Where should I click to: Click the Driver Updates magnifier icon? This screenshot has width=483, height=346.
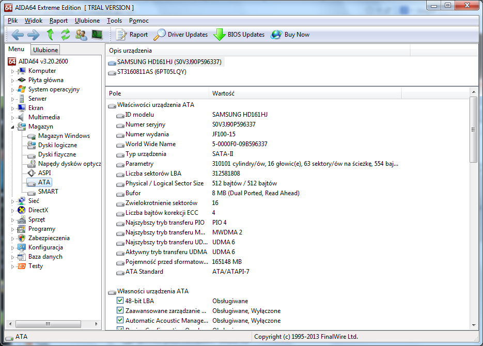click(x=160, y=35)
